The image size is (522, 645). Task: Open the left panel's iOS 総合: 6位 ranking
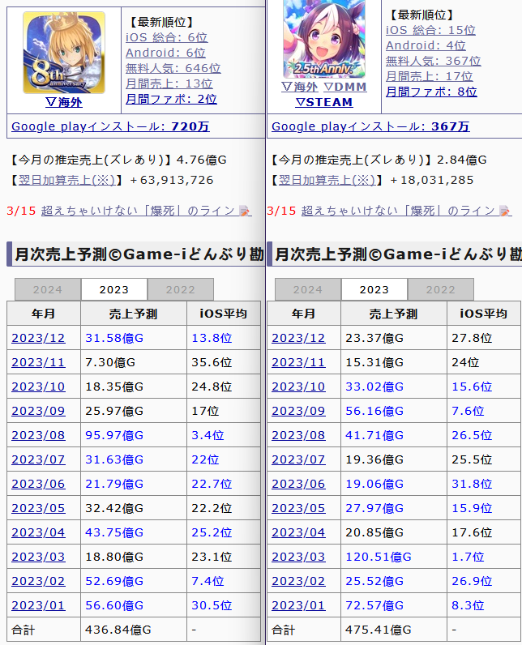(167, 37)
